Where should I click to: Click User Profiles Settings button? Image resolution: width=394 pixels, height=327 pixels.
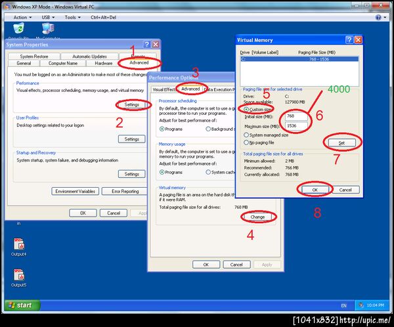132,139
